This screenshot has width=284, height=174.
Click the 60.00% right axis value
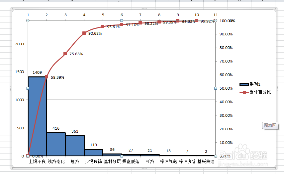pyautogui.click(x=226, y=75)
